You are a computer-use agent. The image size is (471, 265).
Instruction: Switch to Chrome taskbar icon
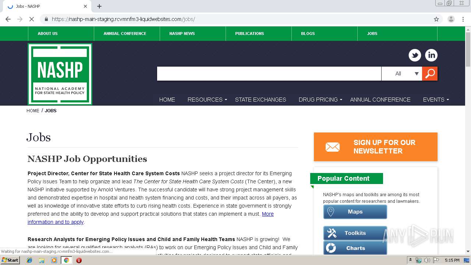pyautogui.click(x=66, y=260)
